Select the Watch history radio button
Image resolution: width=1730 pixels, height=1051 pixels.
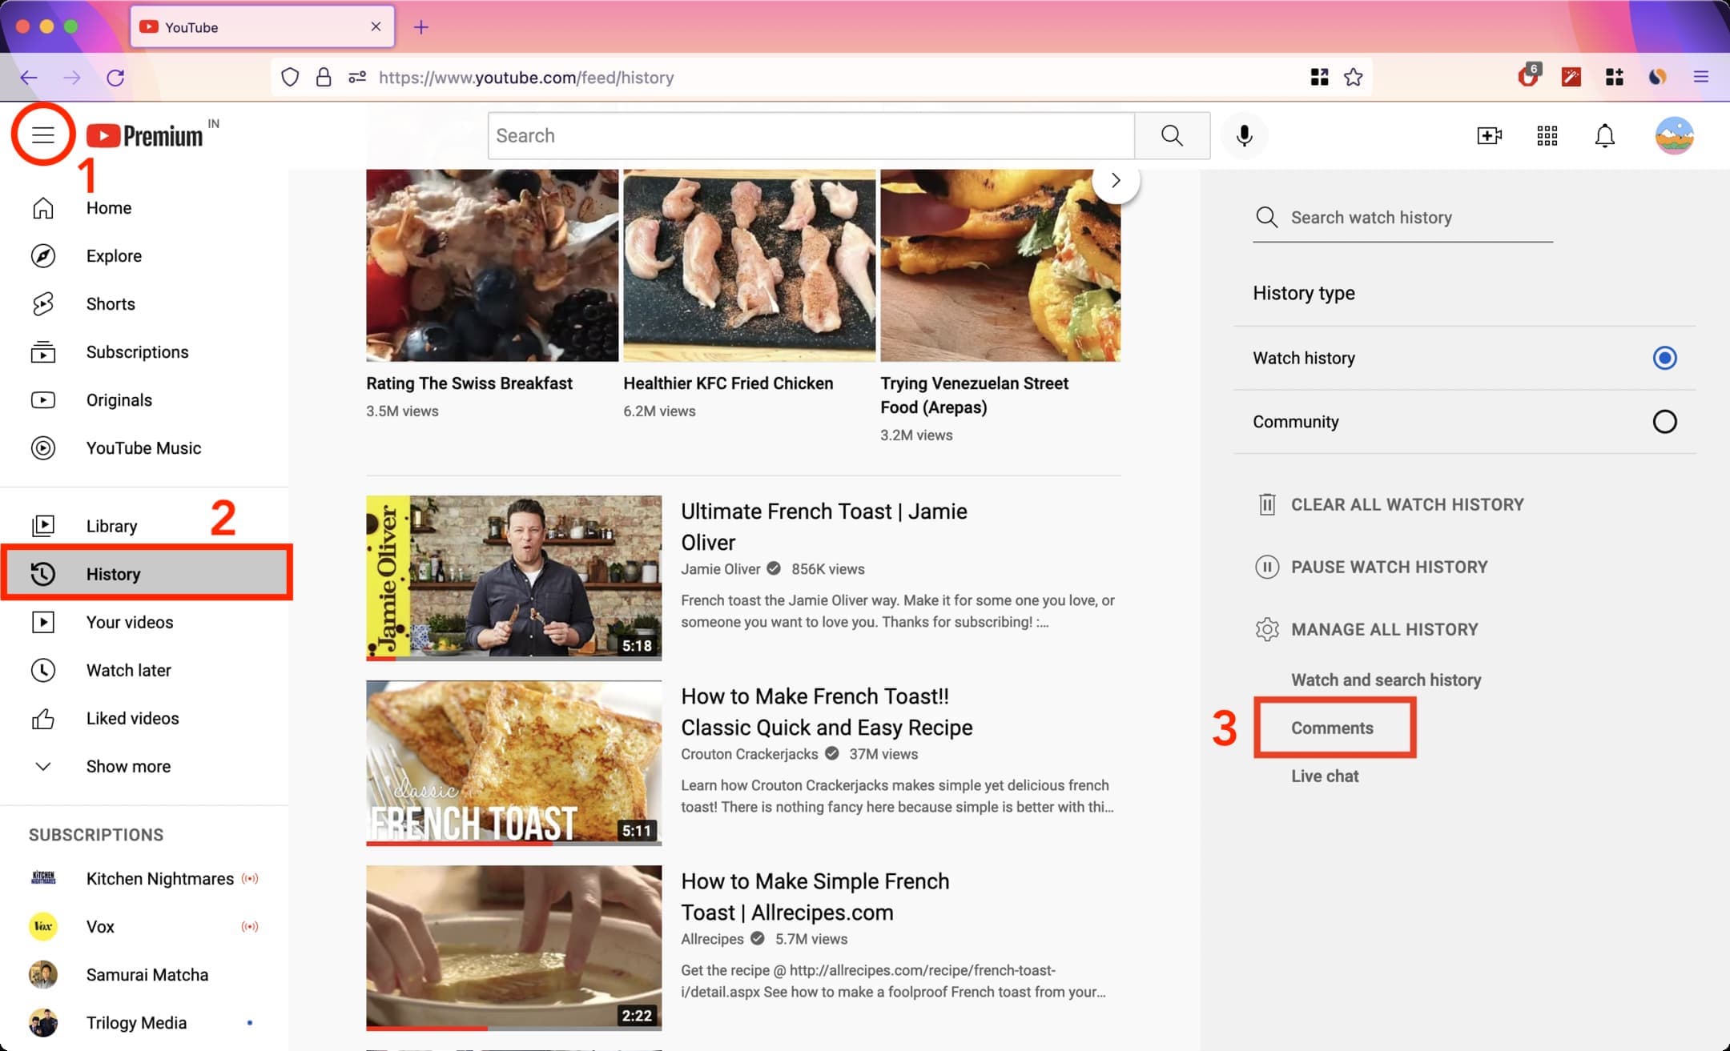click(x=1664, y=358)
